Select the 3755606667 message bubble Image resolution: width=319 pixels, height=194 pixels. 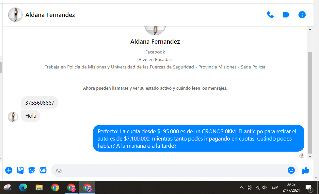pyautogui.click(x=40, y=103)
